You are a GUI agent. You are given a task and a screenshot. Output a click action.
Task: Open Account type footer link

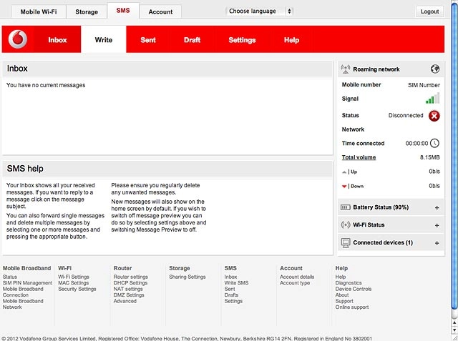pyautogui.click(x=295, y=283)
